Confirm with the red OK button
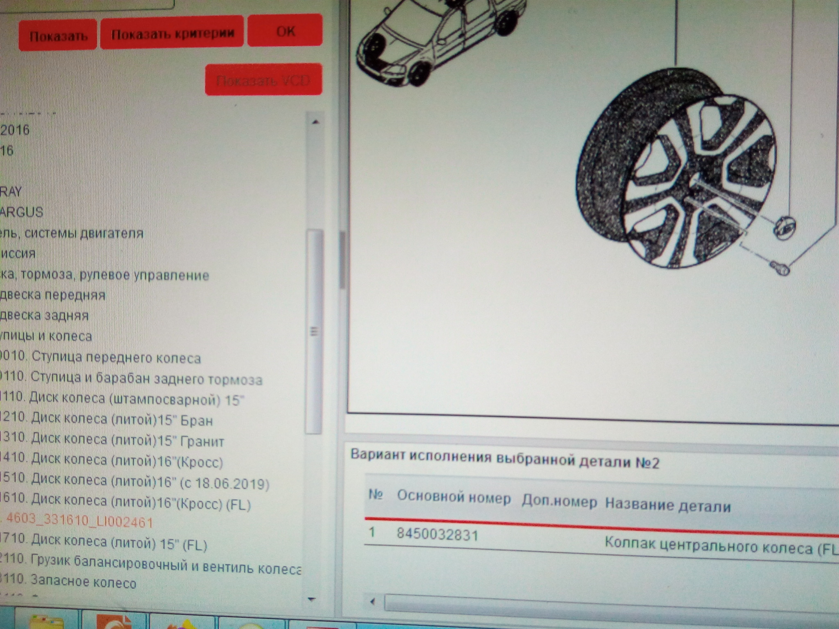The width and height of the screenshot is (839, 629). [x=285, y=31]
